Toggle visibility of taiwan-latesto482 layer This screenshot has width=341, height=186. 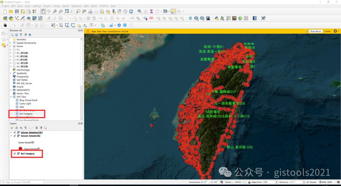point(15,136)
